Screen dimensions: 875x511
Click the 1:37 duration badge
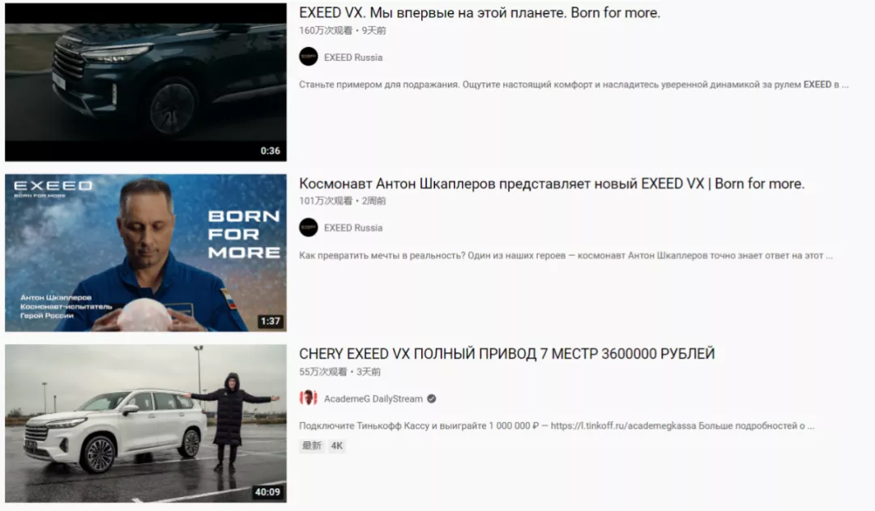tap(270, 322)
